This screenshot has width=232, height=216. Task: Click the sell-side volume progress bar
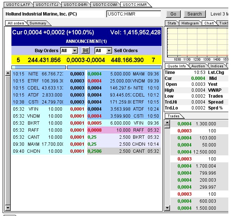tap(114, 67)
